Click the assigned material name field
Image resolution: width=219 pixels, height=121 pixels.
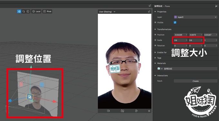[x=190, y=69]
